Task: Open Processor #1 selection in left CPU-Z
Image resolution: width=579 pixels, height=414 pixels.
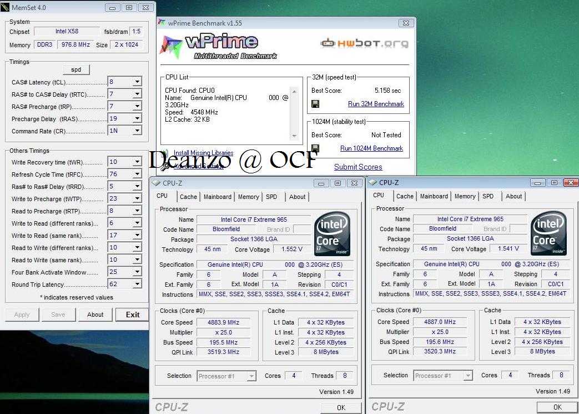Action: point(226,376)
